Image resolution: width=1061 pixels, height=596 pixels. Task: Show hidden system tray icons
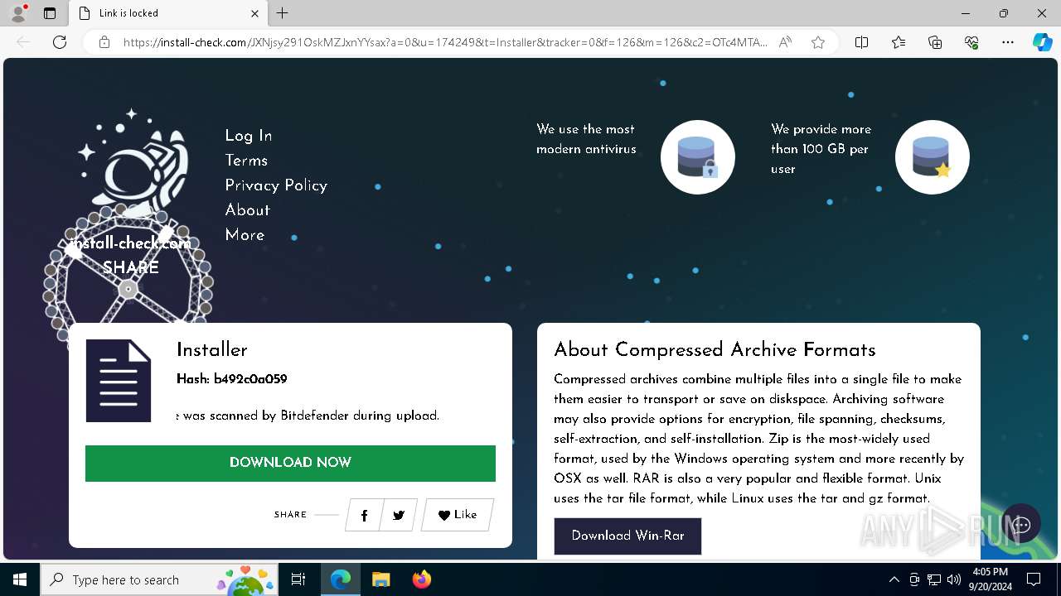coord(894,579)
